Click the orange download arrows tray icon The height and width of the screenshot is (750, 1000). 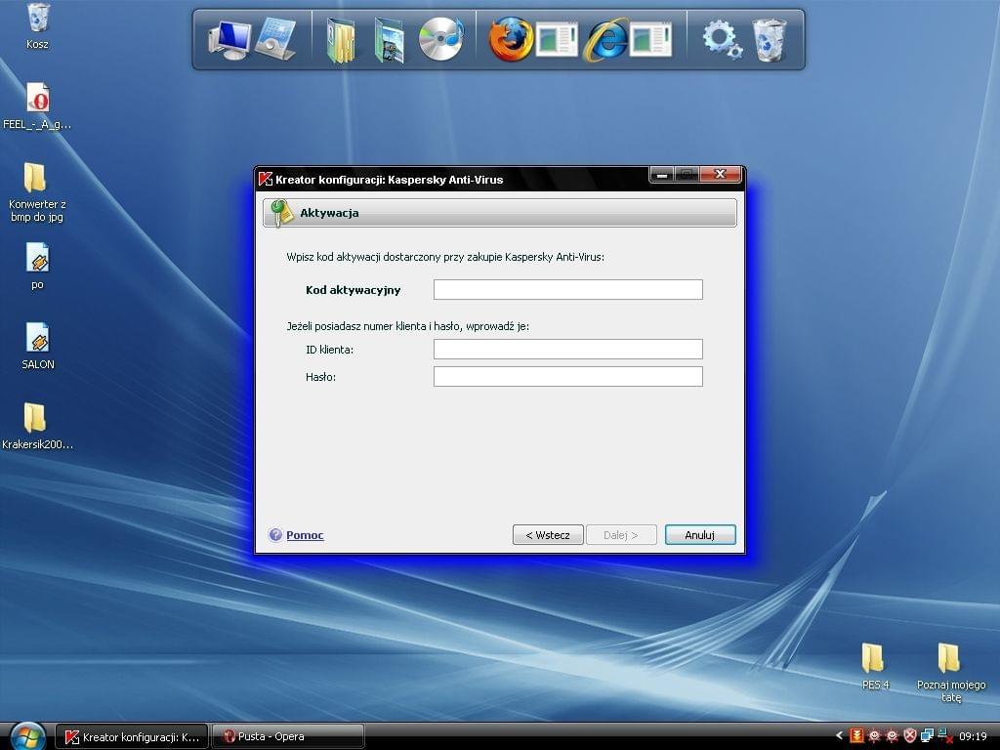[856, 736]
